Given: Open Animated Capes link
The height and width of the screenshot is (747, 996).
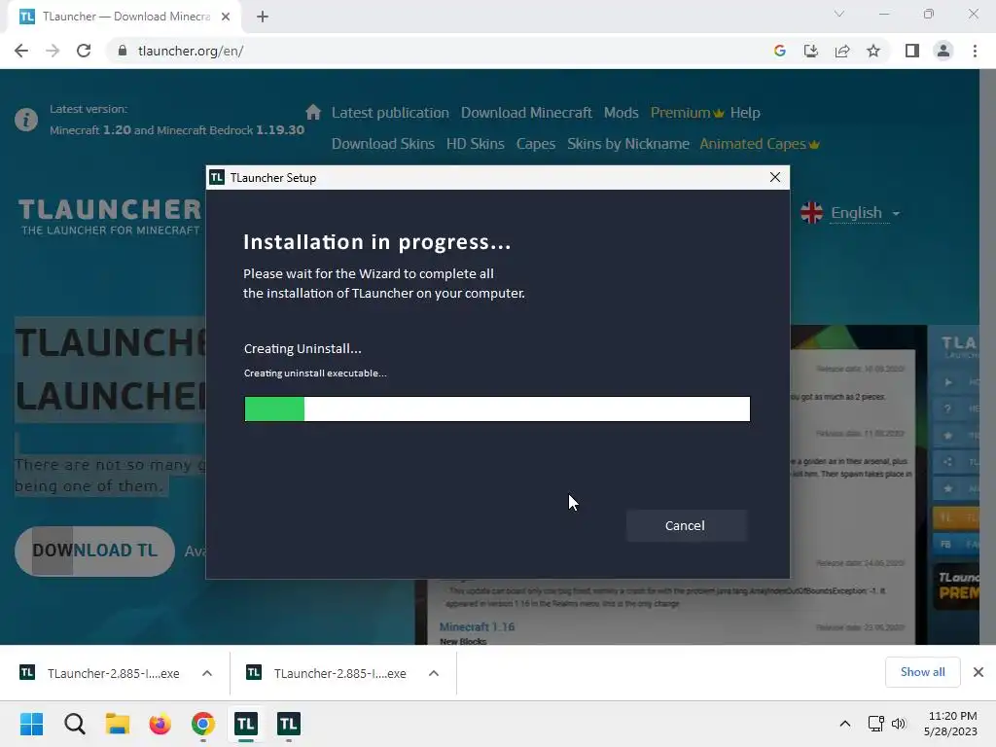Looking at the screenshot, I should (x=759, y=144).
